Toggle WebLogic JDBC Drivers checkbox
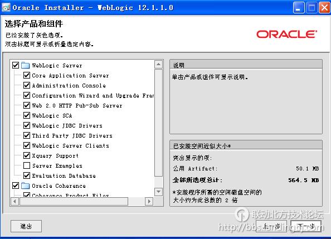Image resolution: width=331 pixels, height=239 pixels. click(27, 125)
